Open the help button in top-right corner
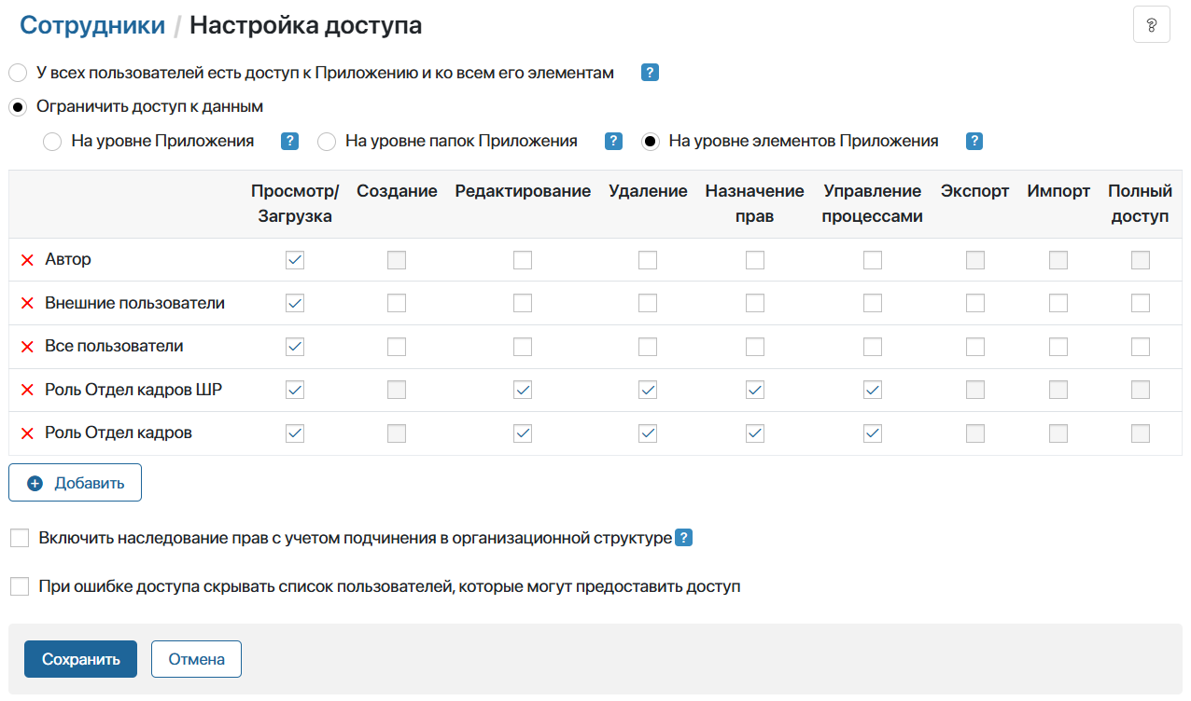Screen dimensions: 1191x701 (1151, 24)
